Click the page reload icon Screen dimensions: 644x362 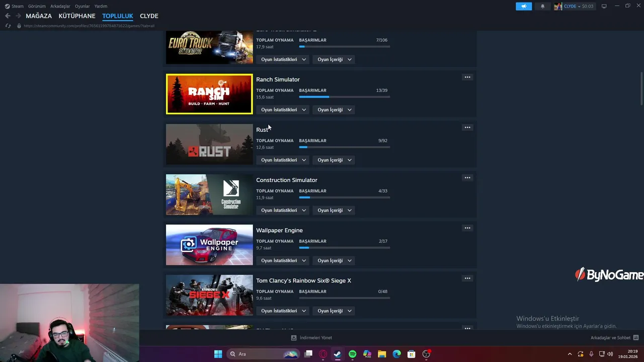(8, 26)
